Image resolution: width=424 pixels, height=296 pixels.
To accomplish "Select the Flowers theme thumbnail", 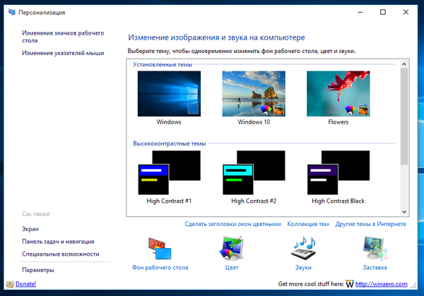I will click(x=338, y=93).
